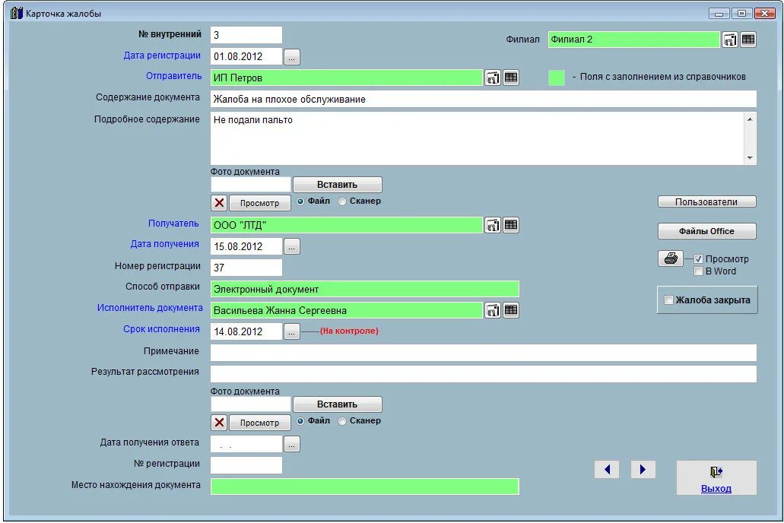Image resolution: width=784 pixels, height=523 pixels.
Task: Click the Результат рассмотрения field
Action: [x=484, y=374]
